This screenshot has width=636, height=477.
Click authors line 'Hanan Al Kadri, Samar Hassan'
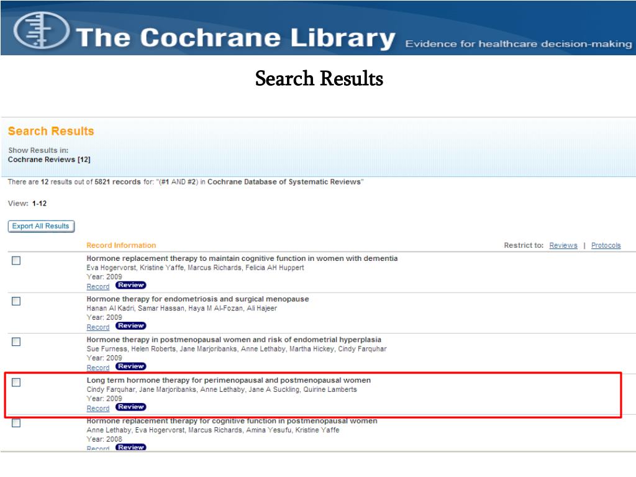tap(182, 308)
